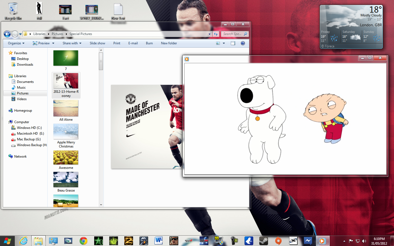This screenshot has height=246, width=394.
Task: Click Pictures in the address breadcrumb
Action: coord(57,34)
